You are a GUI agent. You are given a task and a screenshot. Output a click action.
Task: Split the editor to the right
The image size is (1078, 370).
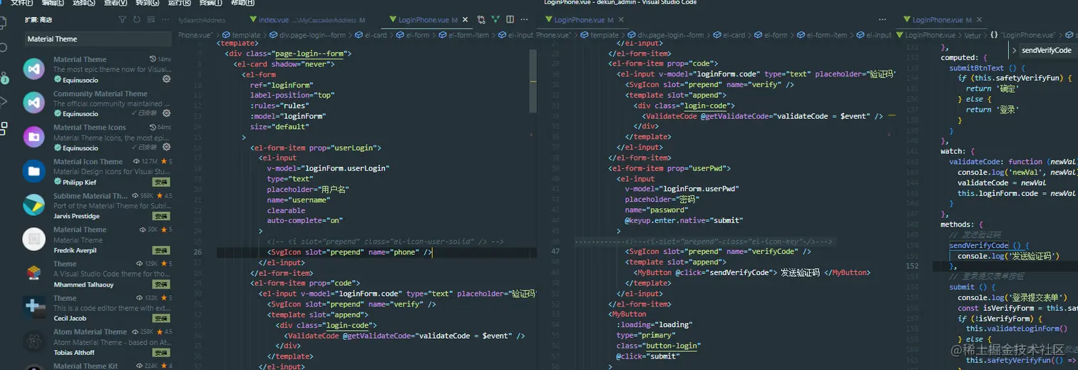click(510, 20)
